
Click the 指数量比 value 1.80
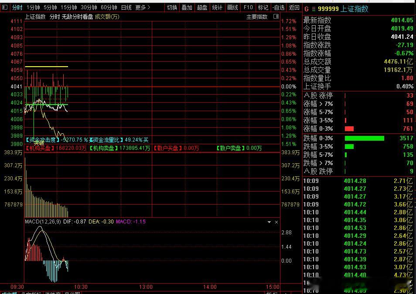coord(407,78)
